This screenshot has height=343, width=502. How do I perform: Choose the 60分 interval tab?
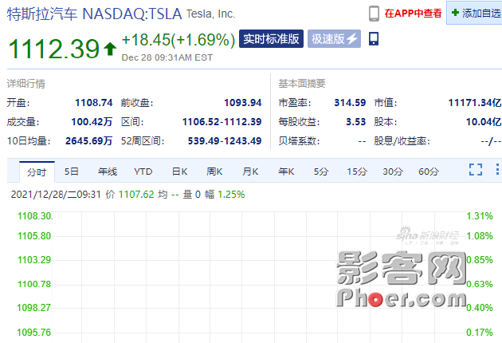coord(429,171)
